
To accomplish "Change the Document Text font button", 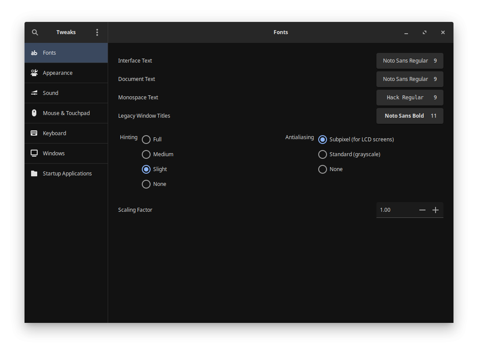I will (409, 79).
